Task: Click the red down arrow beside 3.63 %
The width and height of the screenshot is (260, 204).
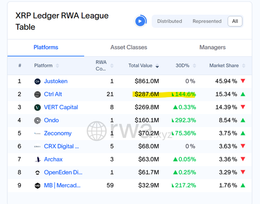Action: point(243,146)
